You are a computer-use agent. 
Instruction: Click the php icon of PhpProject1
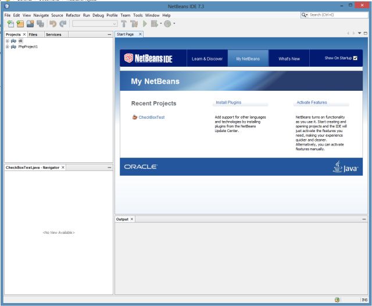13,47
